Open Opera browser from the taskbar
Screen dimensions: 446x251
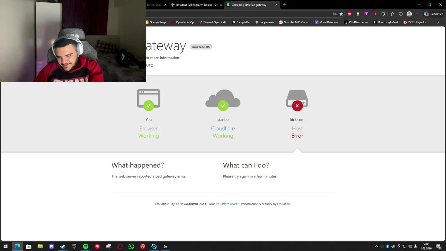[x=120, y=246]
